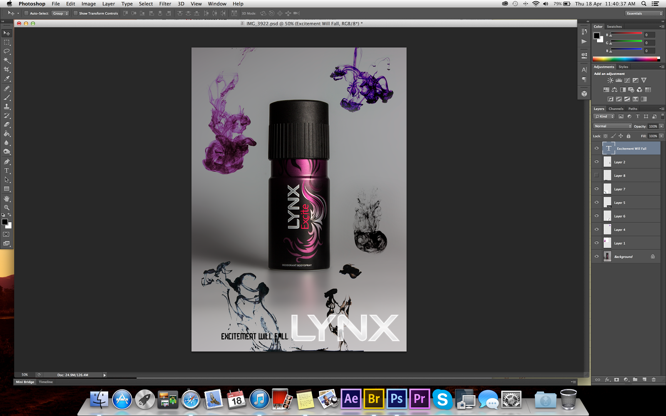Click the delete layer trash icon
Screen dimensions: 666x416
coord(654,379)
